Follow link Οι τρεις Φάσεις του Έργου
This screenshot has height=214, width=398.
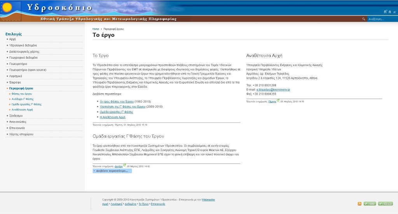click(x=117, y=102)
